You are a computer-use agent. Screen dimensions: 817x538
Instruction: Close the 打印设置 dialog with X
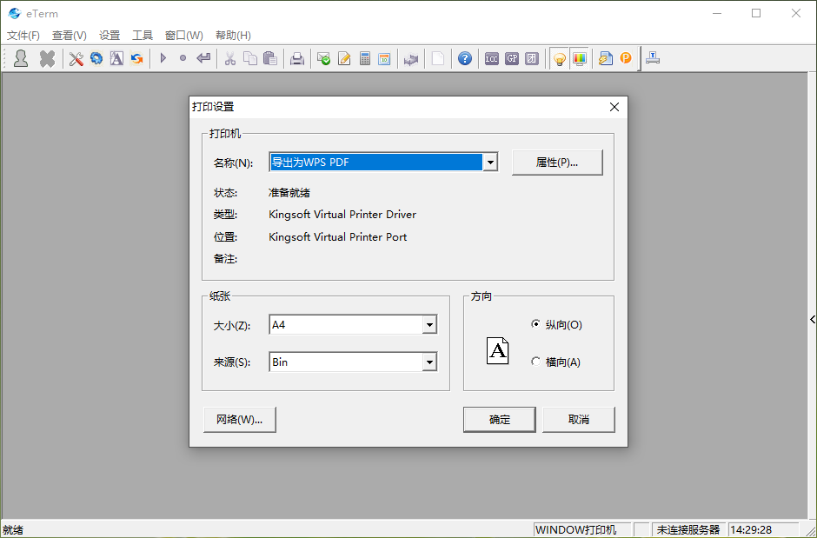(614, 107)
